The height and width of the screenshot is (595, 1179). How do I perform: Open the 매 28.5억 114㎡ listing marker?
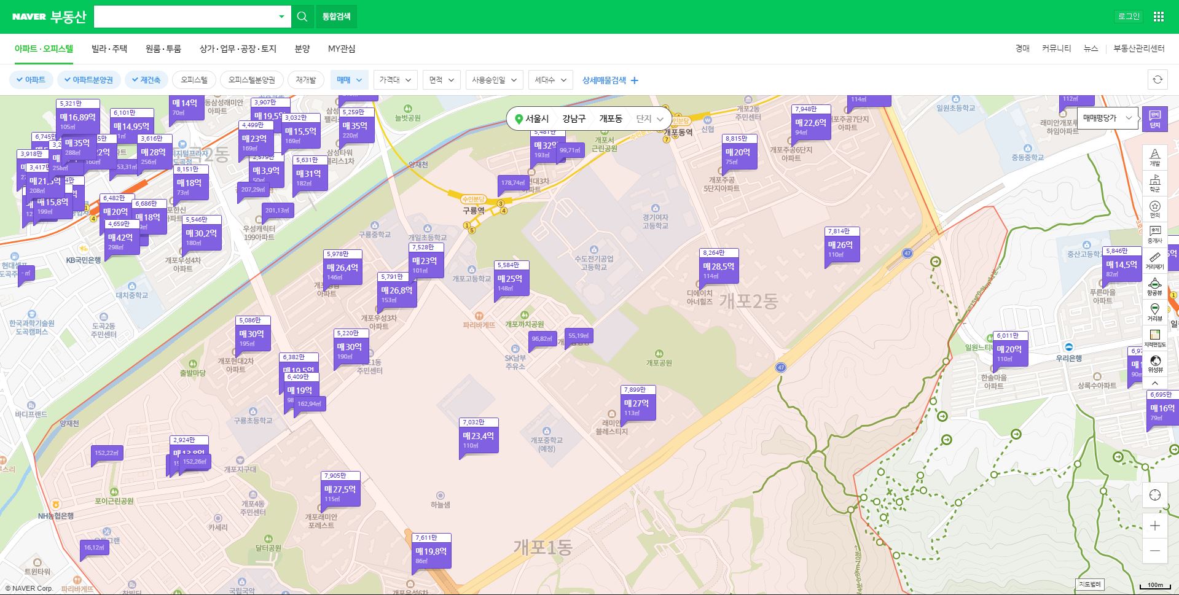click(x=718, y=266)
